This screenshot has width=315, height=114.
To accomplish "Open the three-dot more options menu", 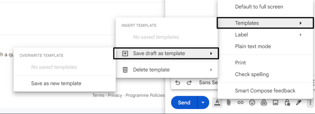I will (311, 103).
